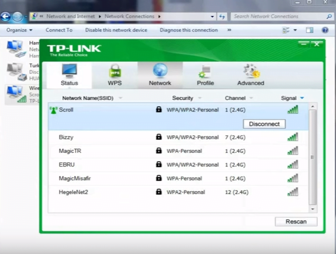Switch to the Network tab
Image resolution: width=336 pixels, height=254 pixels.
160,75
